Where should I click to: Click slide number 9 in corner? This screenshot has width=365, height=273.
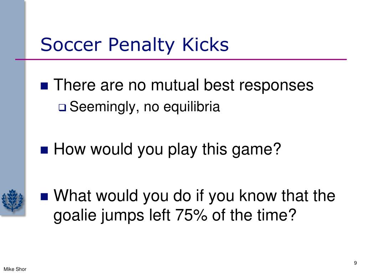pos(355,263)
